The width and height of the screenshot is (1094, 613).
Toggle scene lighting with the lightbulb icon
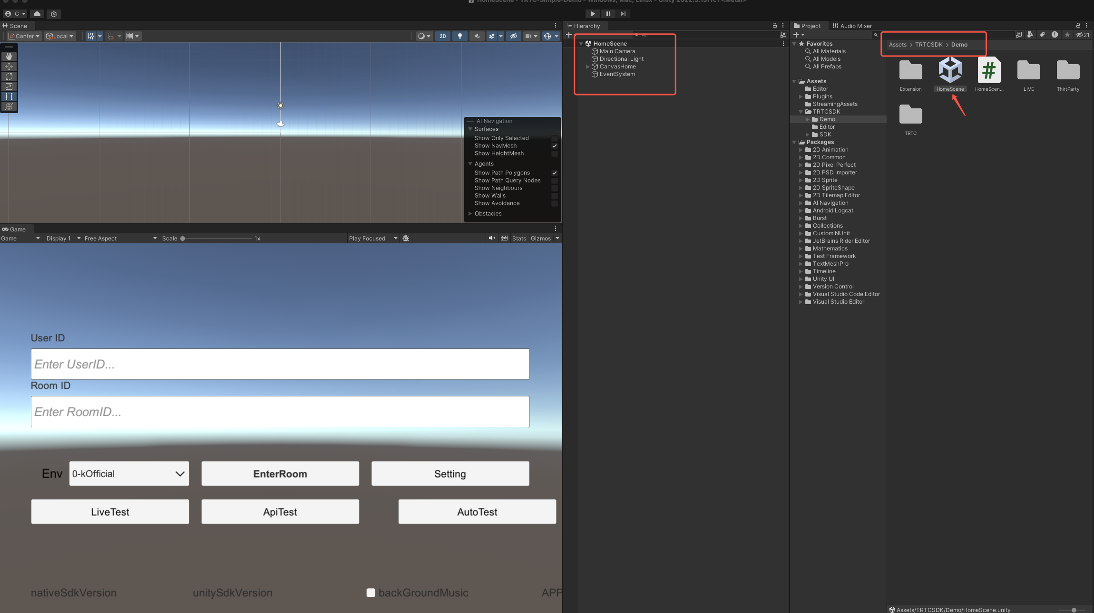point(459,36)
